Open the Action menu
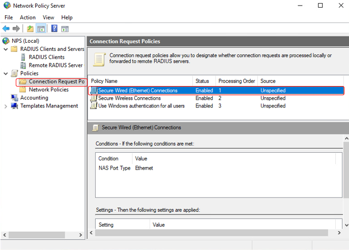This screenshot has height=250, width=349. pyautogui.click(x=27, y=17)
